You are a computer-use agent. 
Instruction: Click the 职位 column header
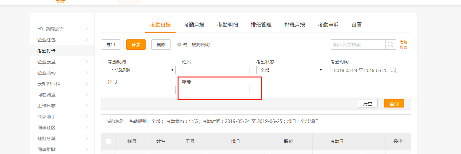tap(288, 141)
